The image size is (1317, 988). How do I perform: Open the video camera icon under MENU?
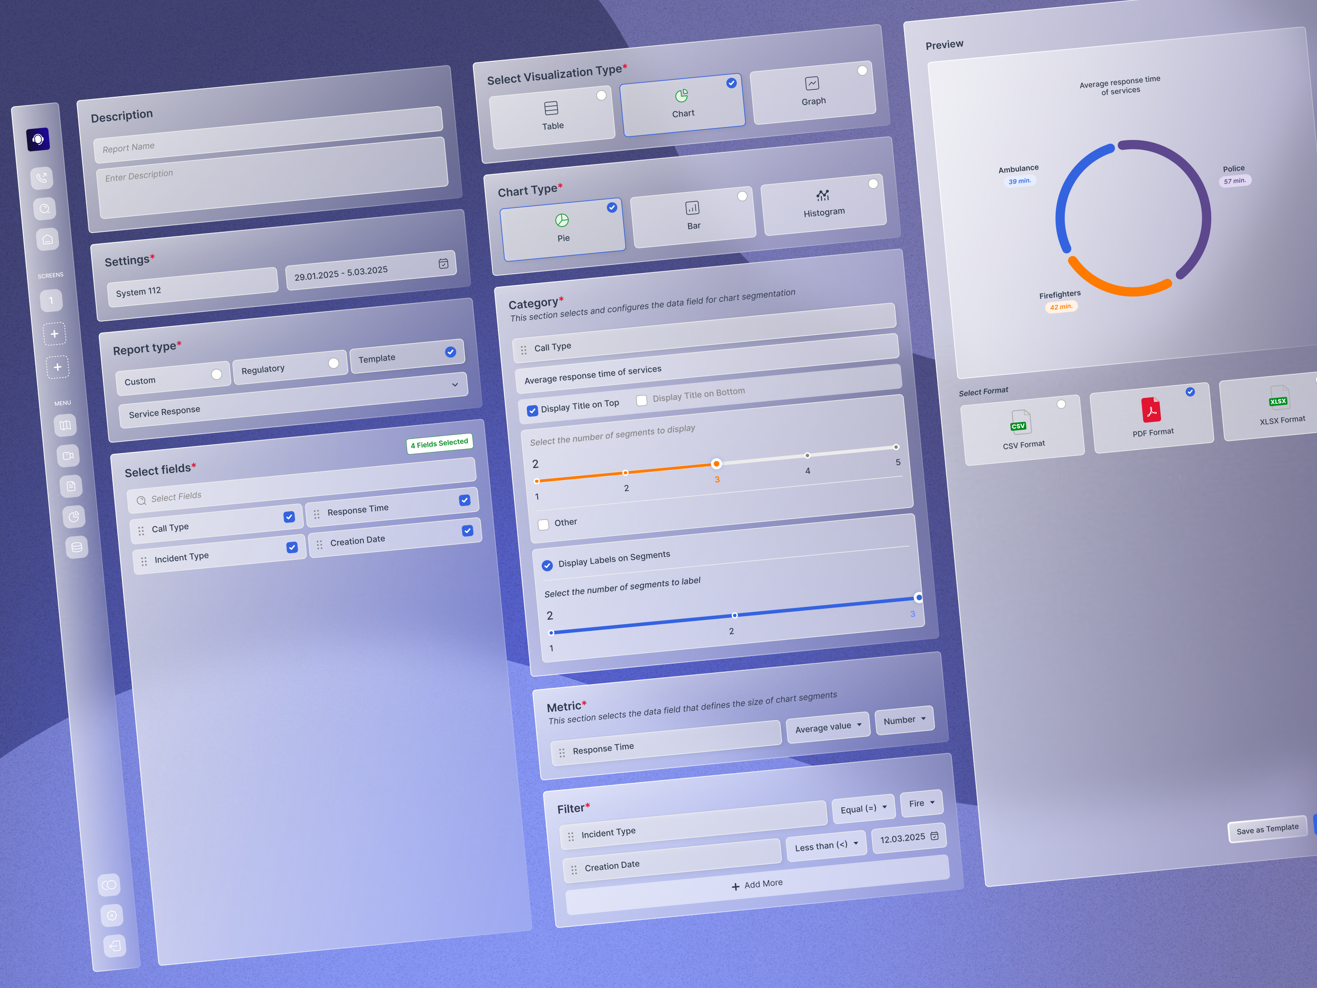pyautogui.click(x=68, y=456)
